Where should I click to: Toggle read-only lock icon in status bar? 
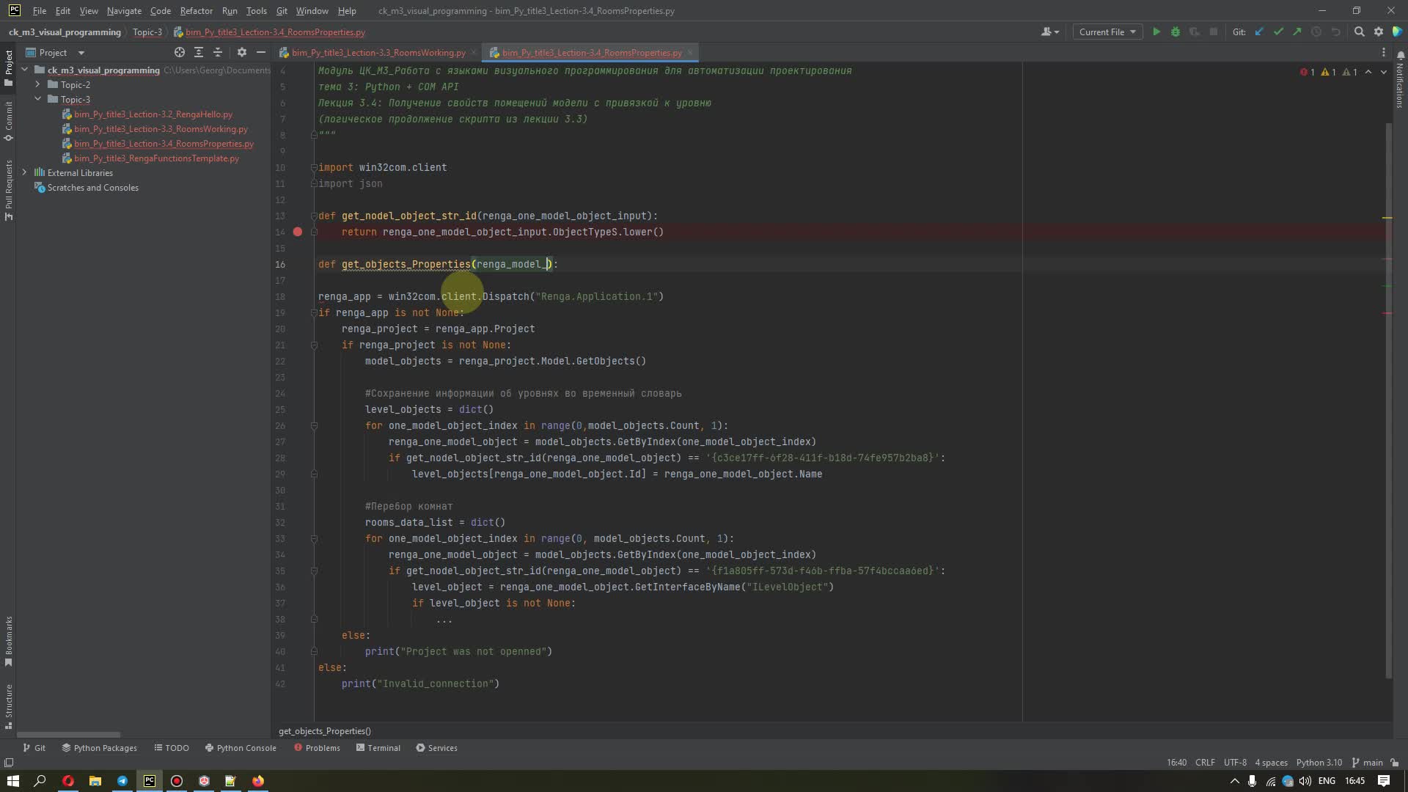click(x=1395, y=763)
